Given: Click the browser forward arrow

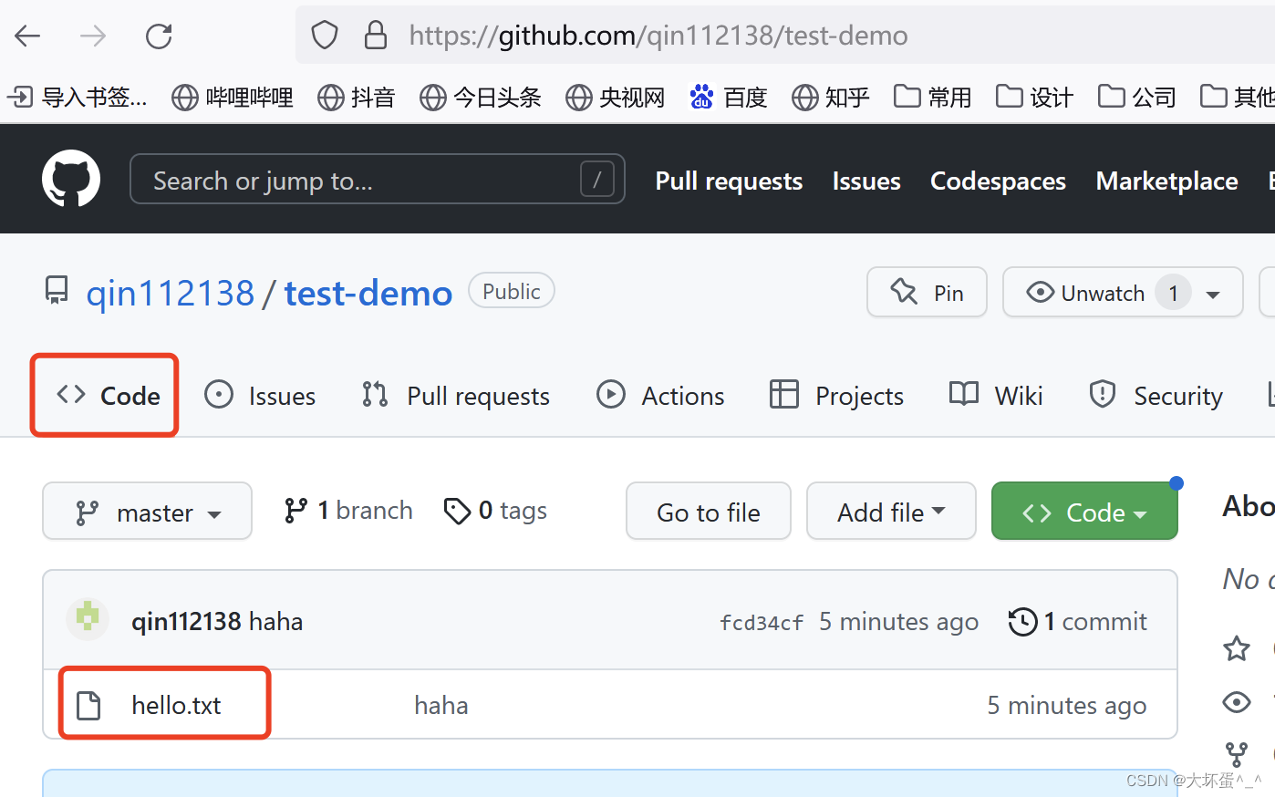Looking at the screenshot, I should tap(93, 36).
